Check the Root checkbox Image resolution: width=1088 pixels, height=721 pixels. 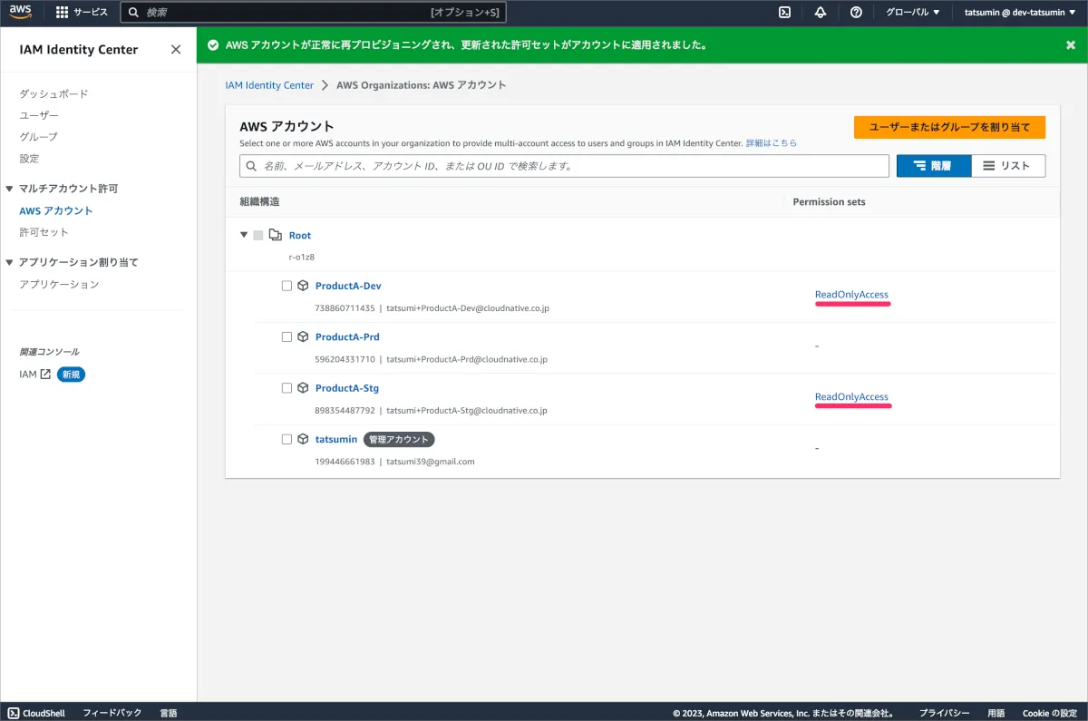point(258,235)
